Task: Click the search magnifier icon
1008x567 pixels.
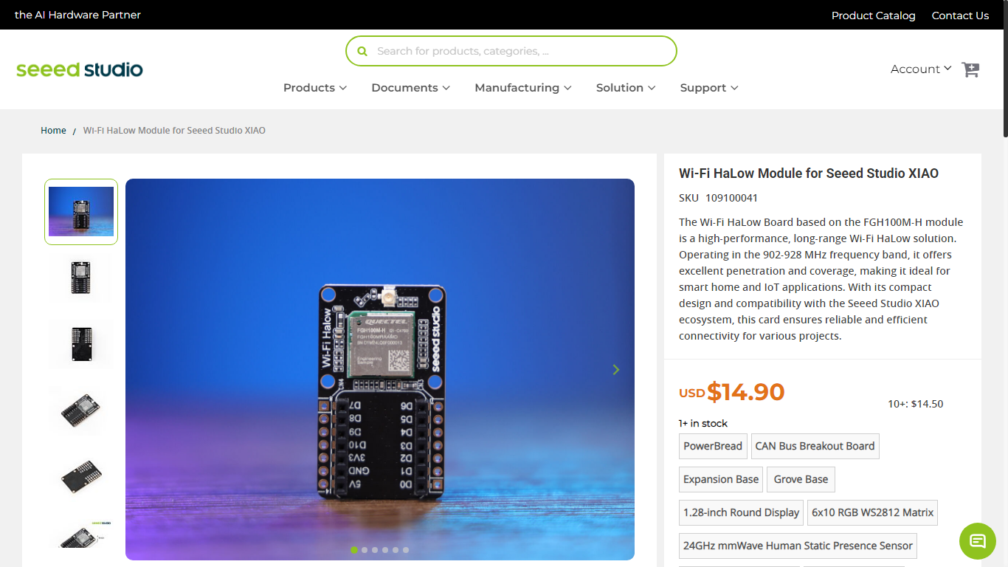Action: [362, 52]
